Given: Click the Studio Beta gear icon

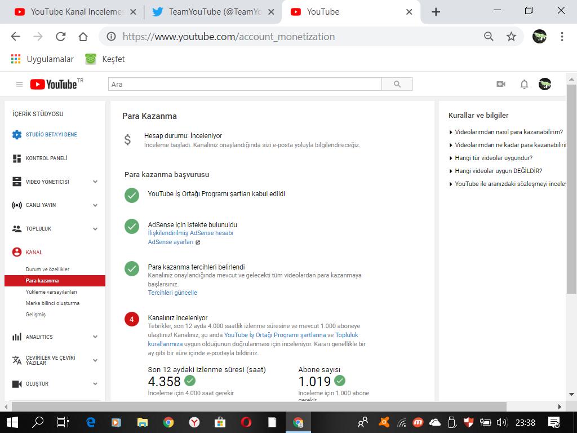Looking at the screenshot, I should (16, 134).
